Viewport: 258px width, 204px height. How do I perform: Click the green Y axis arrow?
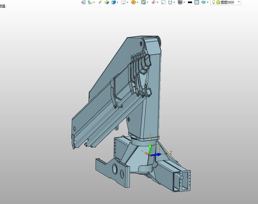click(x=150, y=149)
